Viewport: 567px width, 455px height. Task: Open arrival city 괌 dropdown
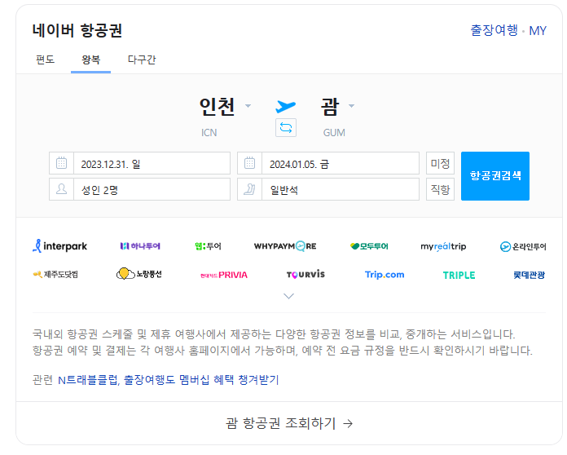(x=337, y=107)
